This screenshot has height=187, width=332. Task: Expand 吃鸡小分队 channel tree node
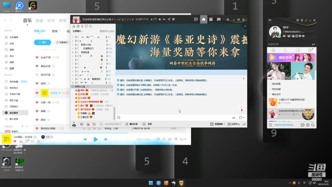coord(73,45)
